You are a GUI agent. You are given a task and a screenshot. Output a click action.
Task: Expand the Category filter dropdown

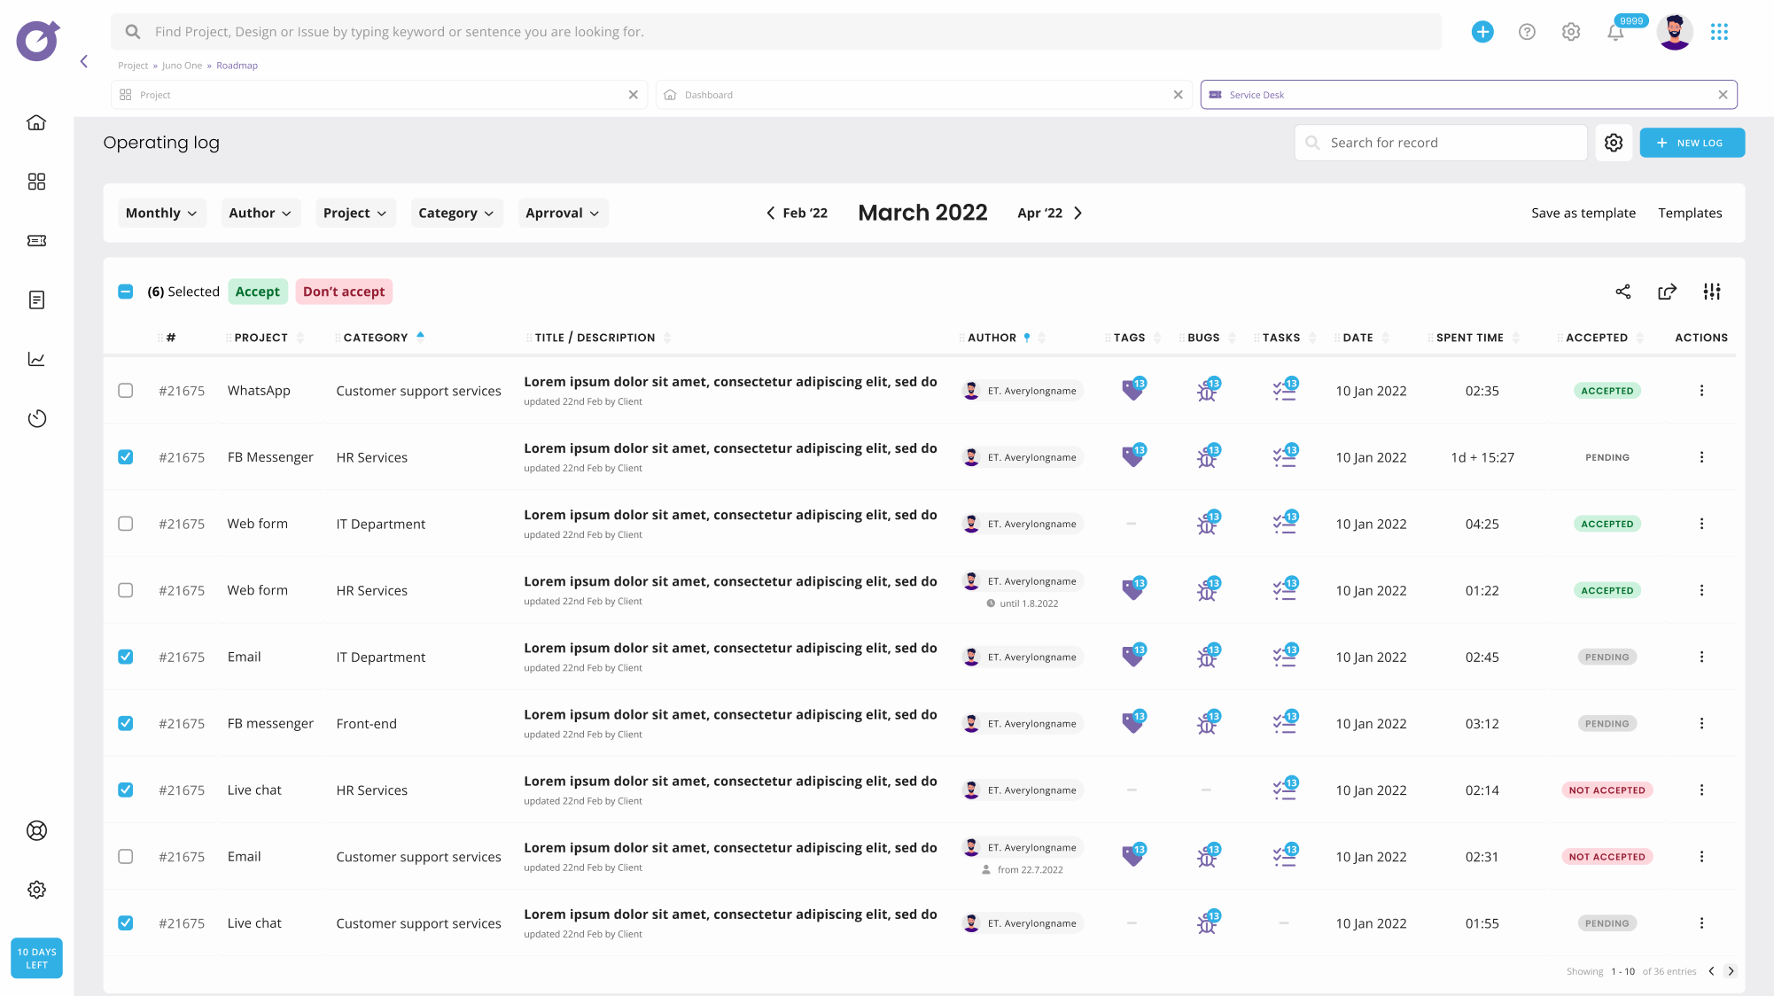tap(456, 213)
